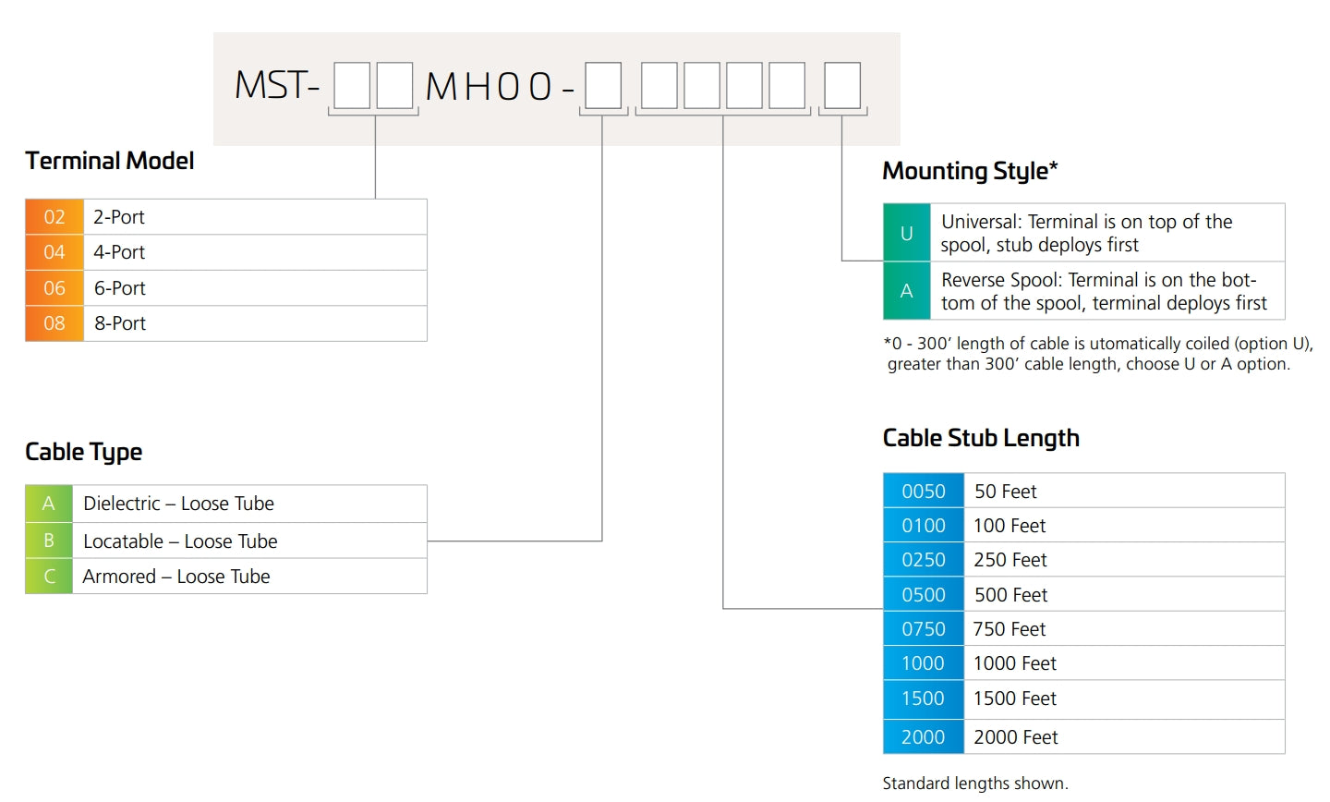This screenshot has width=1330, height=802.
Task: Click the green A cable type code
Action: pyautogui.click(x=49, y=504)
